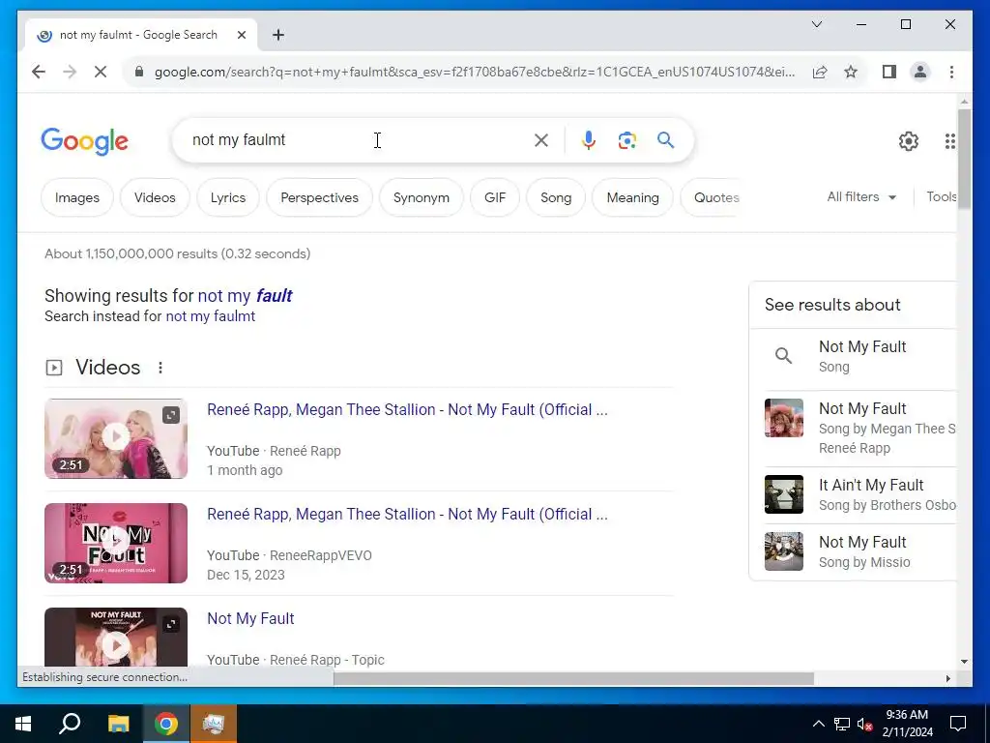Viewport: 990px width, 743px height.
Task: Share this page from address bar
Action: pyautogui.click(x=820, y=72)
